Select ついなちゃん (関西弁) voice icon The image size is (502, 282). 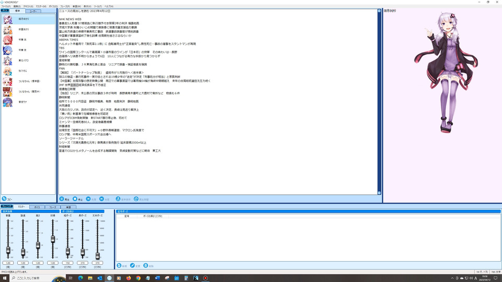8,92
